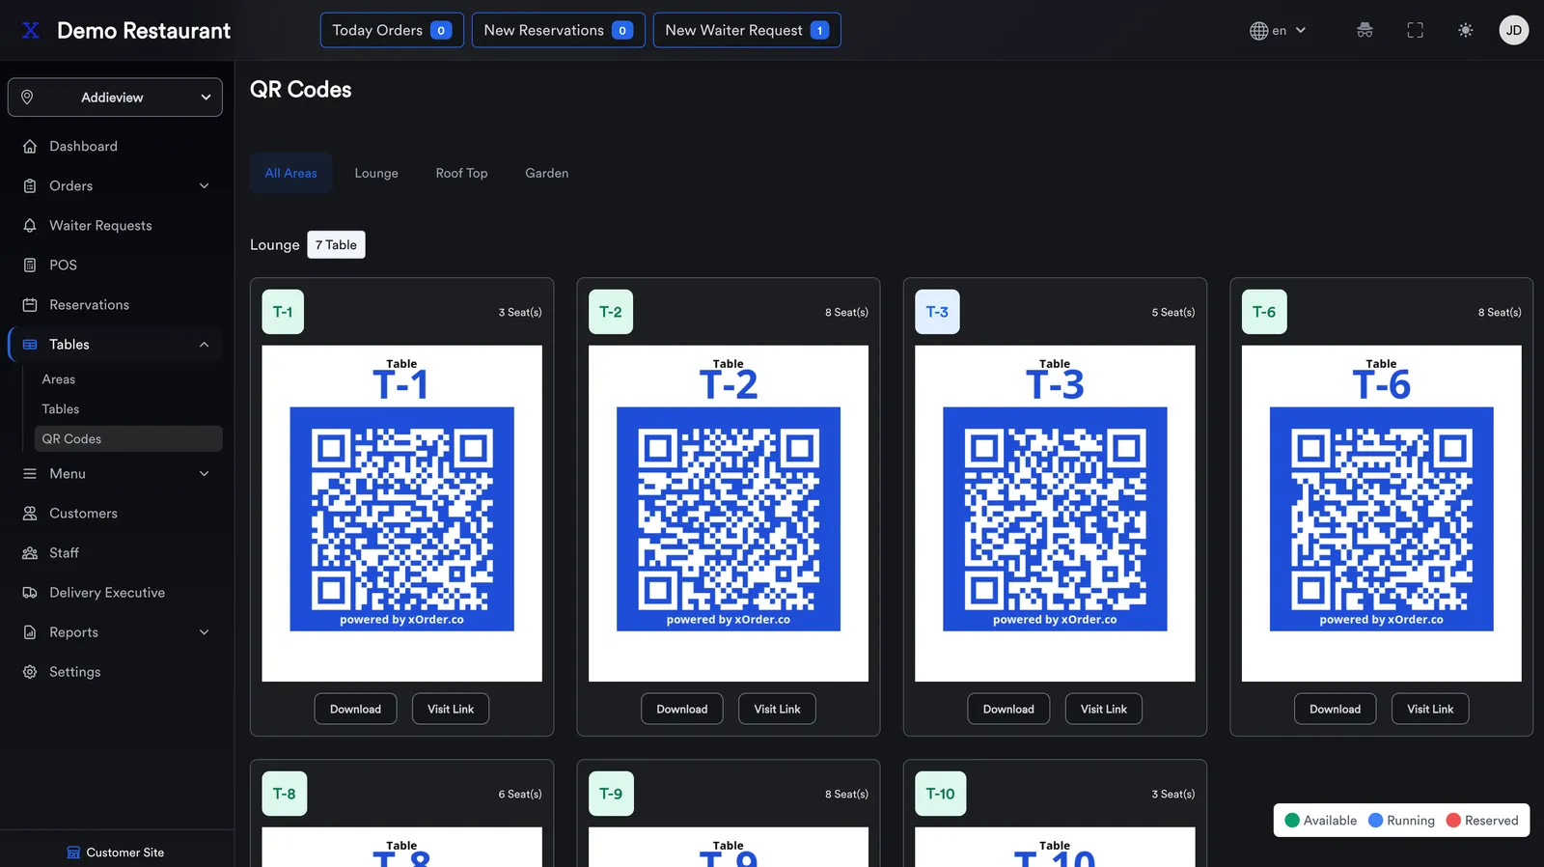Open the JD user avatar menu
This screenshot has width=1544, height=867.
(x=1513, y=30)
